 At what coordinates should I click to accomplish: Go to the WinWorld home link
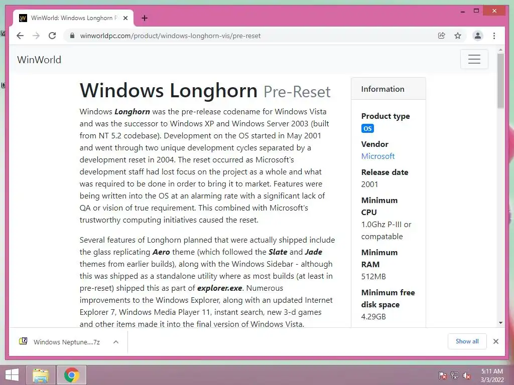click(x=39, y=60)
